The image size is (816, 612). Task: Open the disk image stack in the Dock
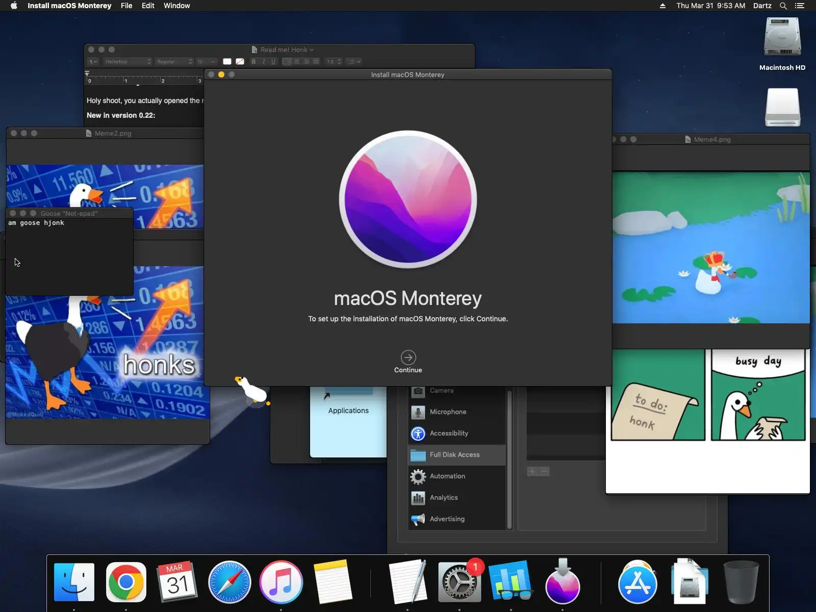690,582
